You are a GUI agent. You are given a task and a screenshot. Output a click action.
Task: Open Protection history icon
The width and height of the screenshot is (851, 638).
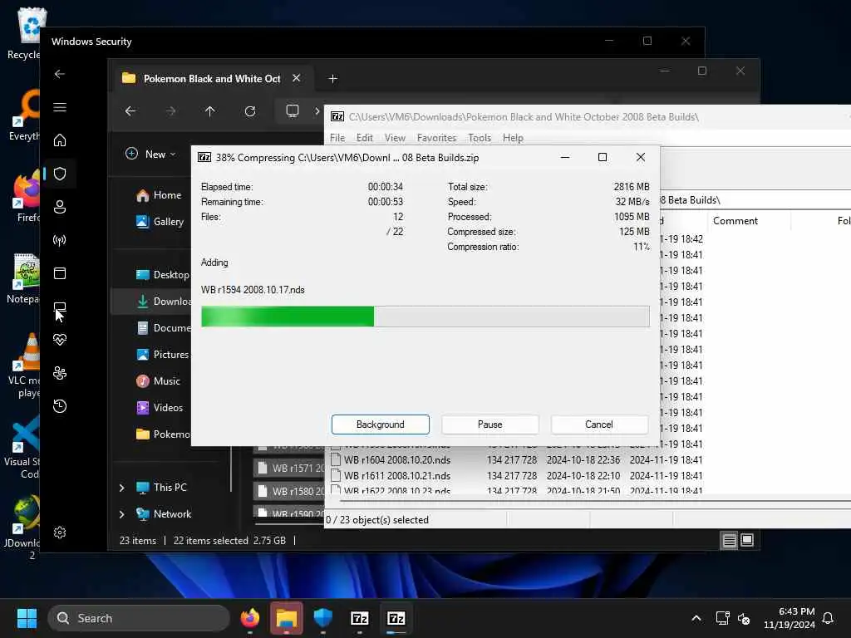pos(60,405)
